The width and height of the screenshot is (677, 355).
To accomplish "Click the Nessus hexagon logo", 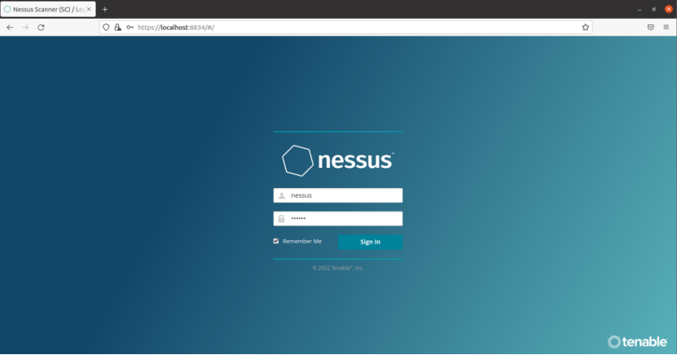I will click(x=297, y=160).
